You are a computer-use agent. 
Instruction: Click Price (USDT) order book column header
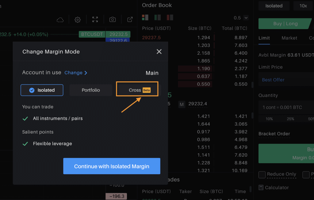coord(156,28)
